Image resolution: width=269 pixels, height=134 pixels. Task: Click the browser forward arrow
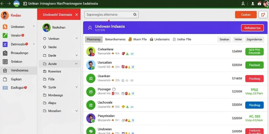[x=9, y=3]
